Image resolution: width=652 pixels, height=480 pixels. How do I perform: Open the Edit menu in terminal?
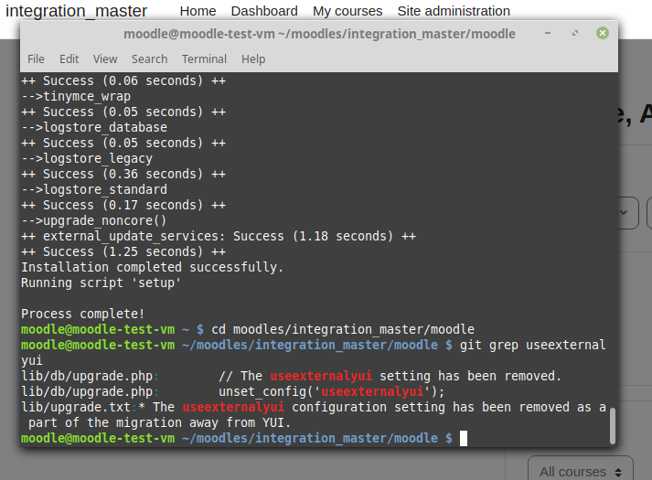69,59
